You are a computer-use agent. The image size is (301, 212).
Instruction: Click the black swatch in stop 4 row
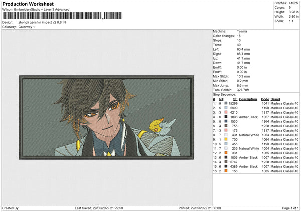[226, 117]
